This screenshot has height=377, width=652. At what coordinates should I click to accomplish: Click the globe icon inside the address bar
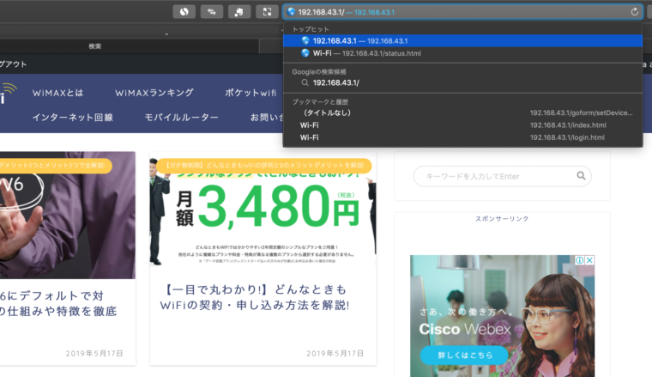click(291, 12)
